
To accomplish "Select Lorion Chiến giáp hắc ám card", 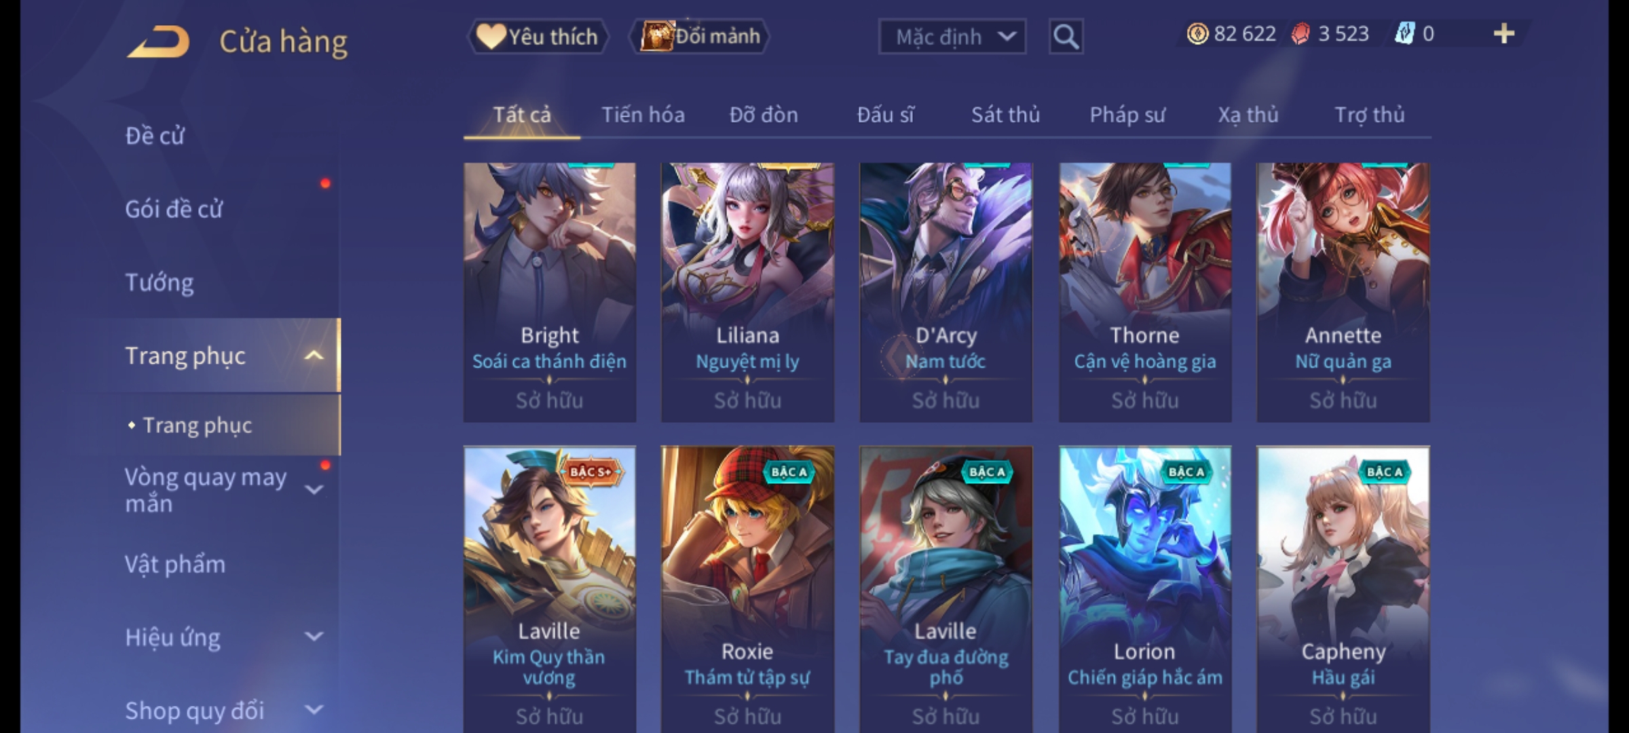I will coord(1145,589).
